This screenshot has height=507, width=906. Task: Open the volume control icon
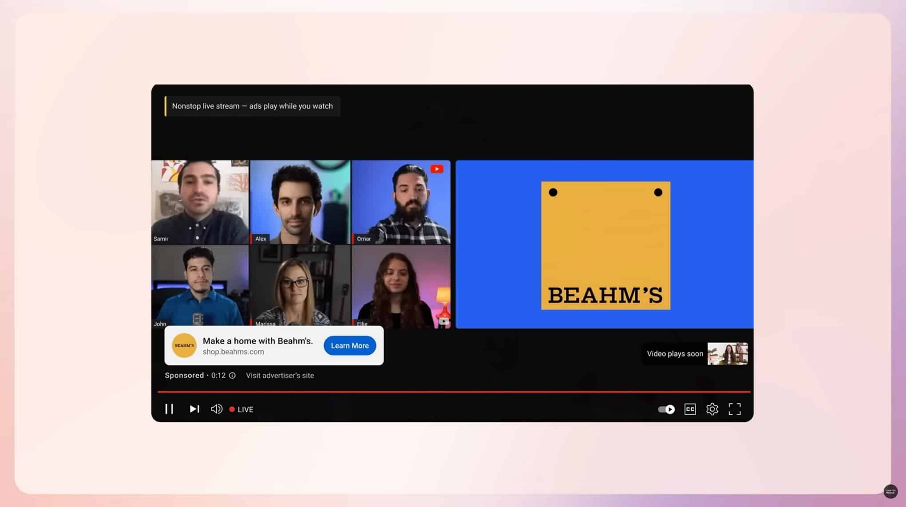click(217, 409)
